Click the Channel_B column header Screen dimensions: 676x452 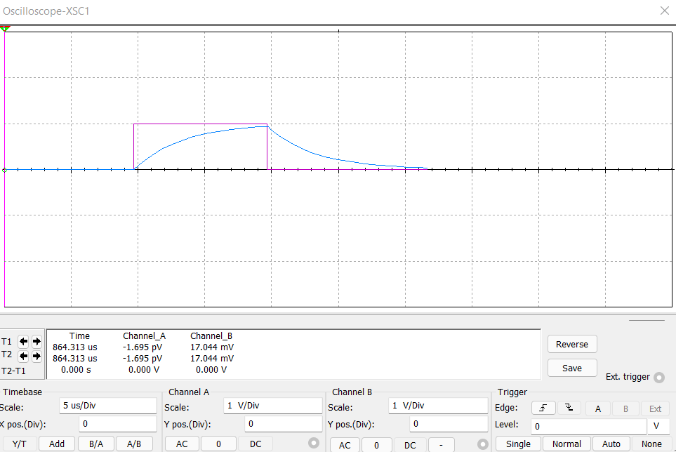tap(211, 336)
